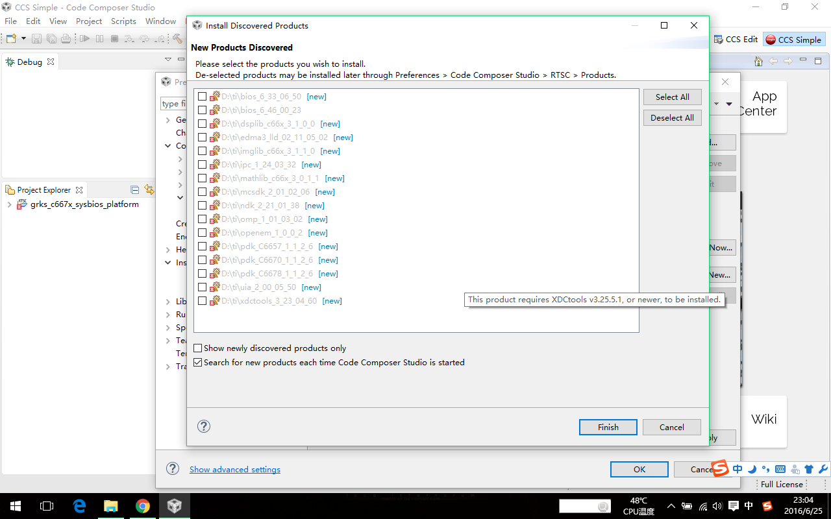831x519 pixels.
Task: Click the Sogou soft keyboard icon
Action: pyautogui.click(x=780, y=469)
